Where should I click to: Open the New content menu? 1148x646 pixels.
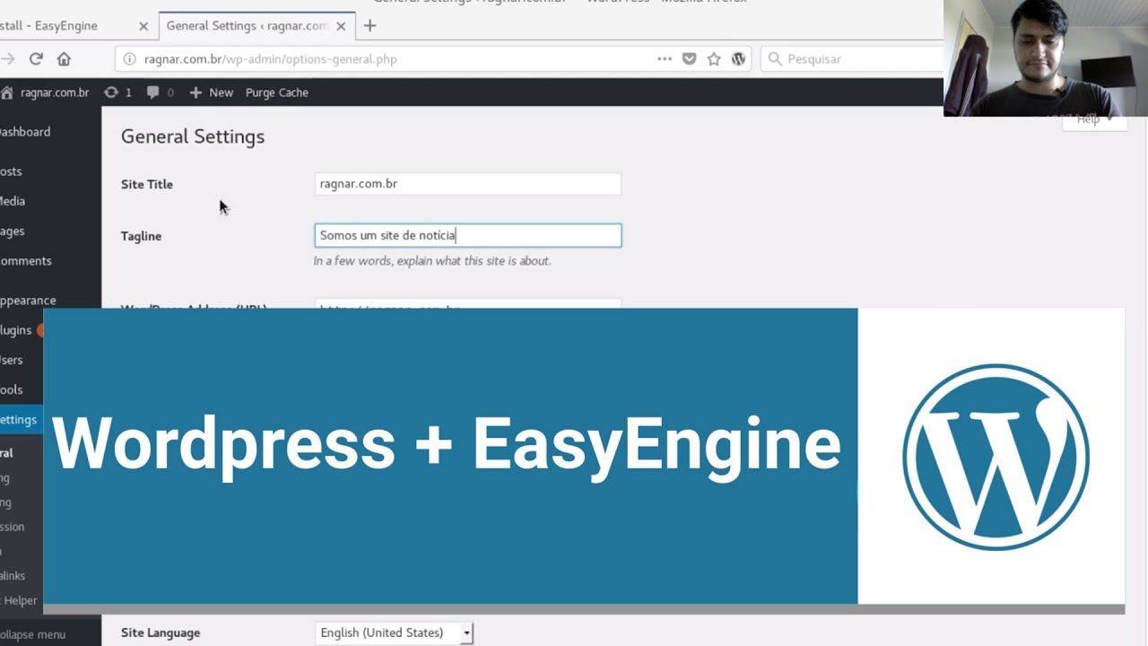211,92
